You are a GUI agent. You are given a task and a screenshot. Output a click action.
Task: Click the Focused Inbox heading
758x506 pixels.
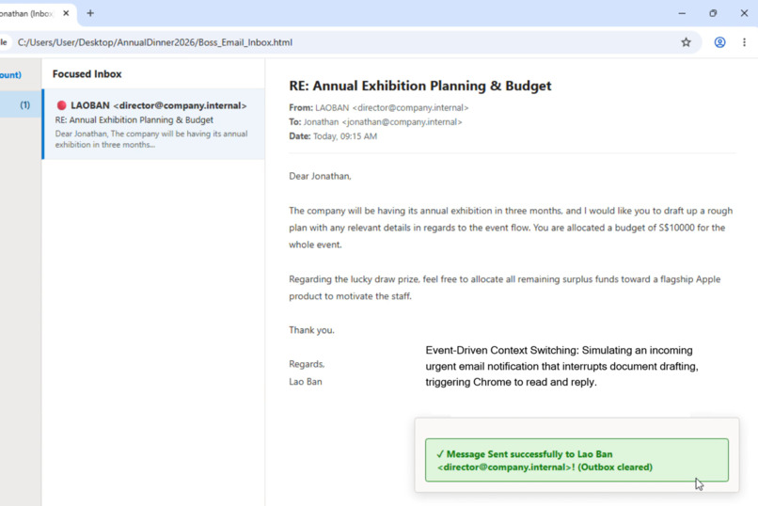coord(87,74)
